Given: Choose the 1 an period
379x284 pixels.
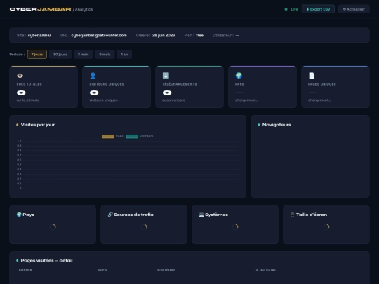Looking at the screenshot, I should coord(124,54).
